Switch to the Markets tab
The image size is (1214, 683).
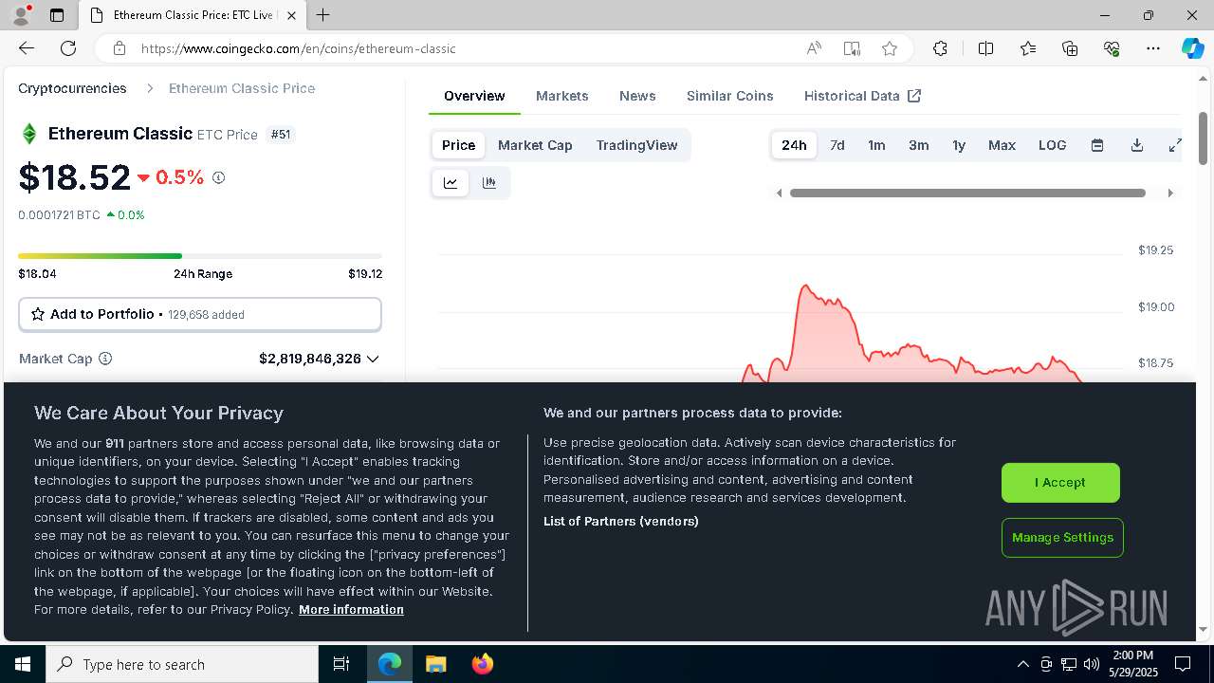562,96
